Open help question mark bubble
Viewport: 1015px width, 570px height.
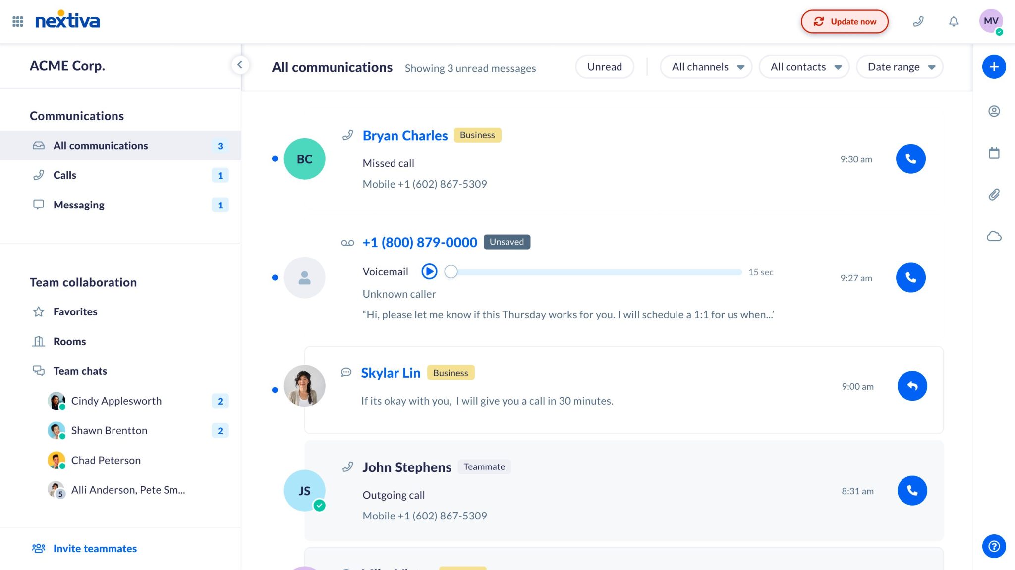993,546
